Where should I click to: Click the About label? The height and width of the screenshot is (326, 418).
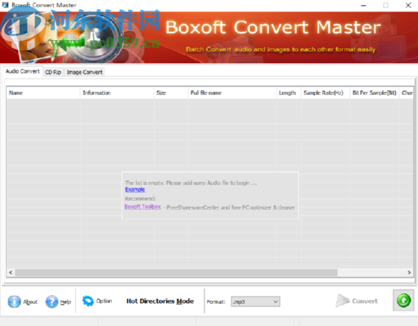30,302
